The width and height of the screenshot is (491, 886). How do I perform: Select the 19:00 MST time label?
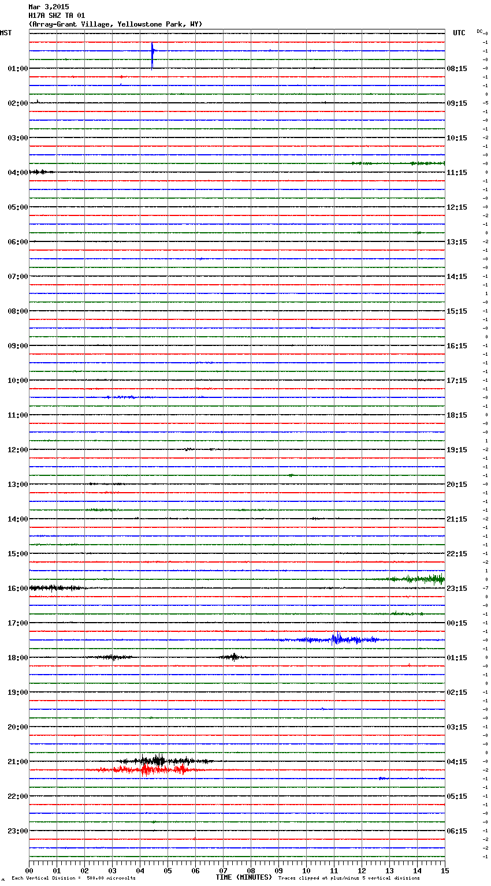pyautogui.click(x=18, y=693)
